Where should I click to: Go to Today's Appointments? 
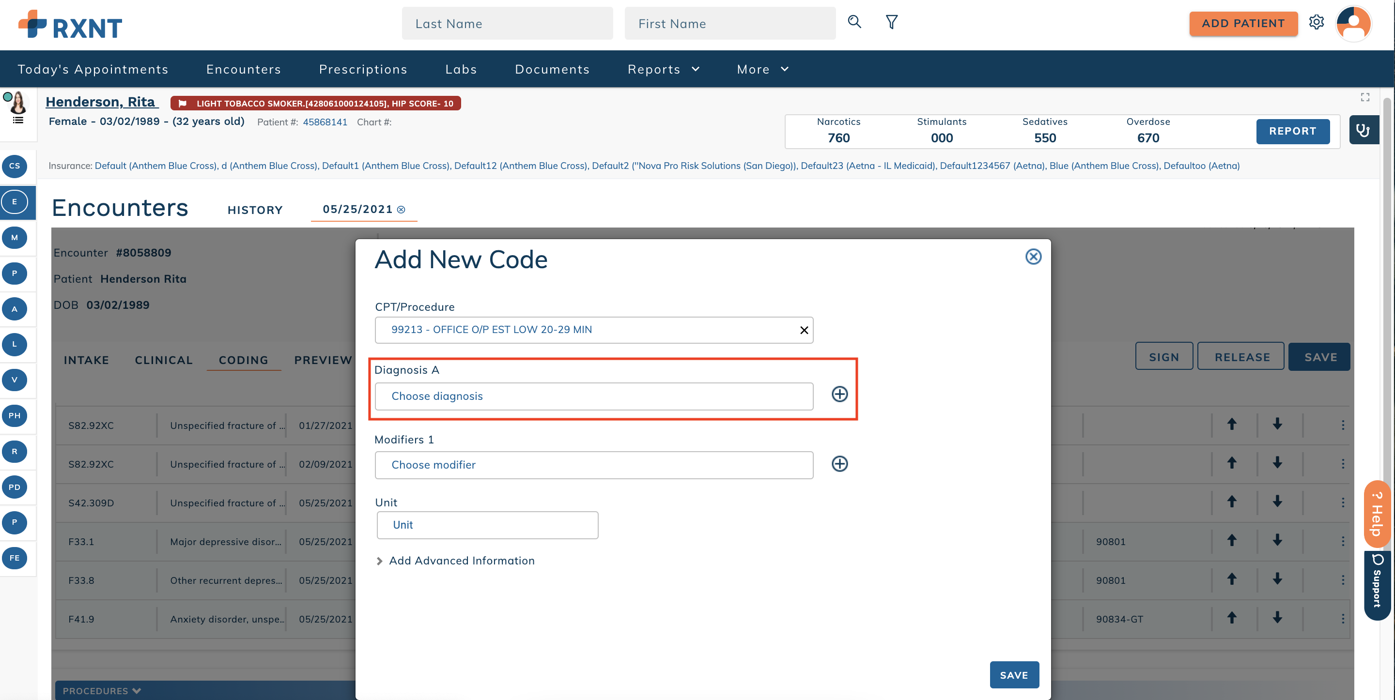click(x=93, y=69)
